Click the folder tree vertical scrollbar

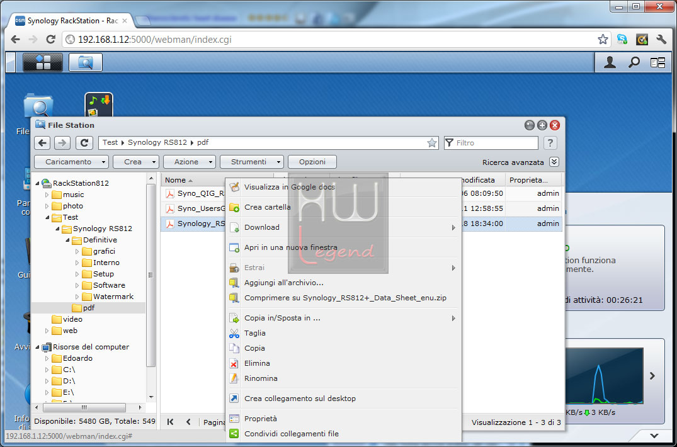pos(151,274)
